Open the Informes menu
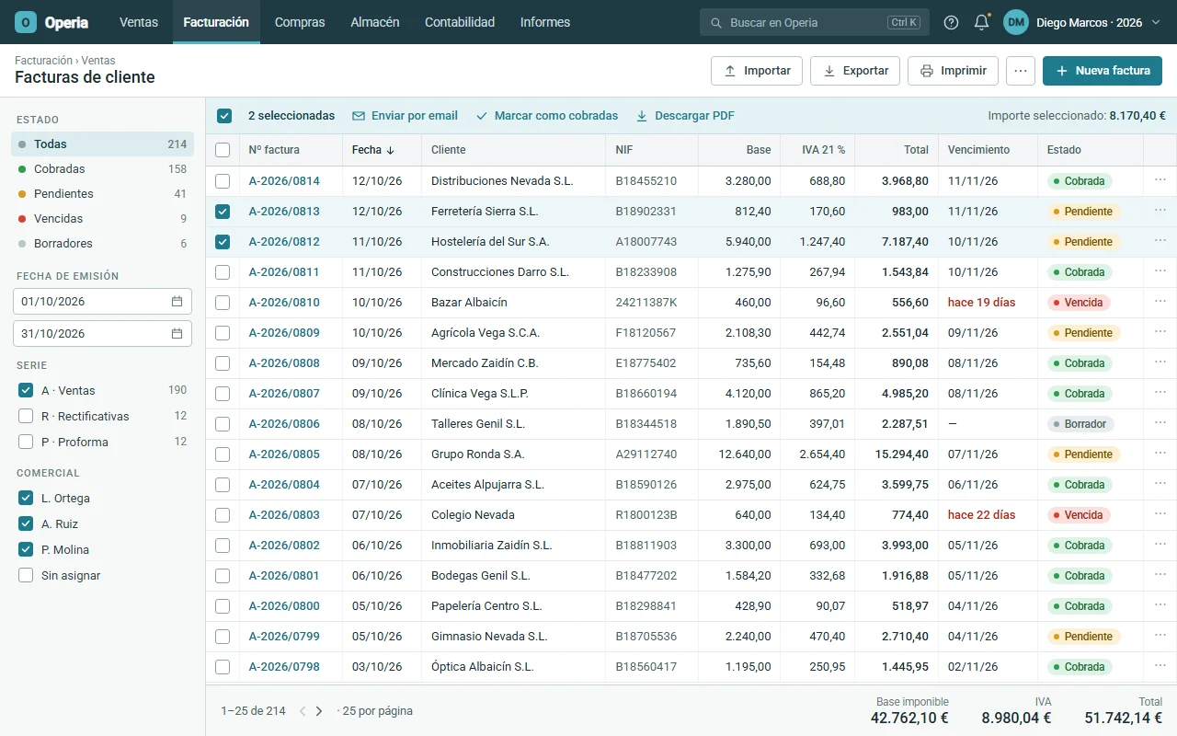 click(545, 22)
